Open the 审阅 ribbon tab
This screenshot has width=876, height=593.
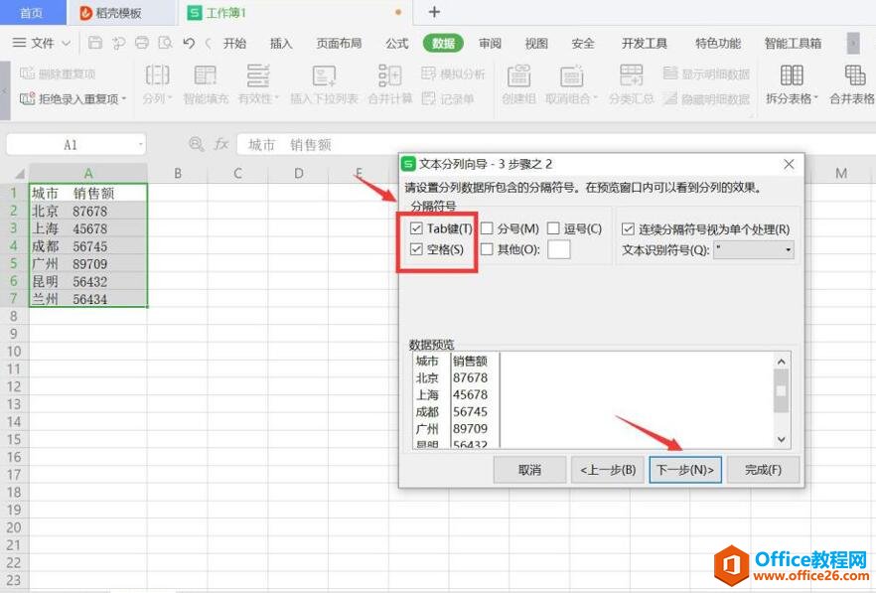tap(490, 43)
